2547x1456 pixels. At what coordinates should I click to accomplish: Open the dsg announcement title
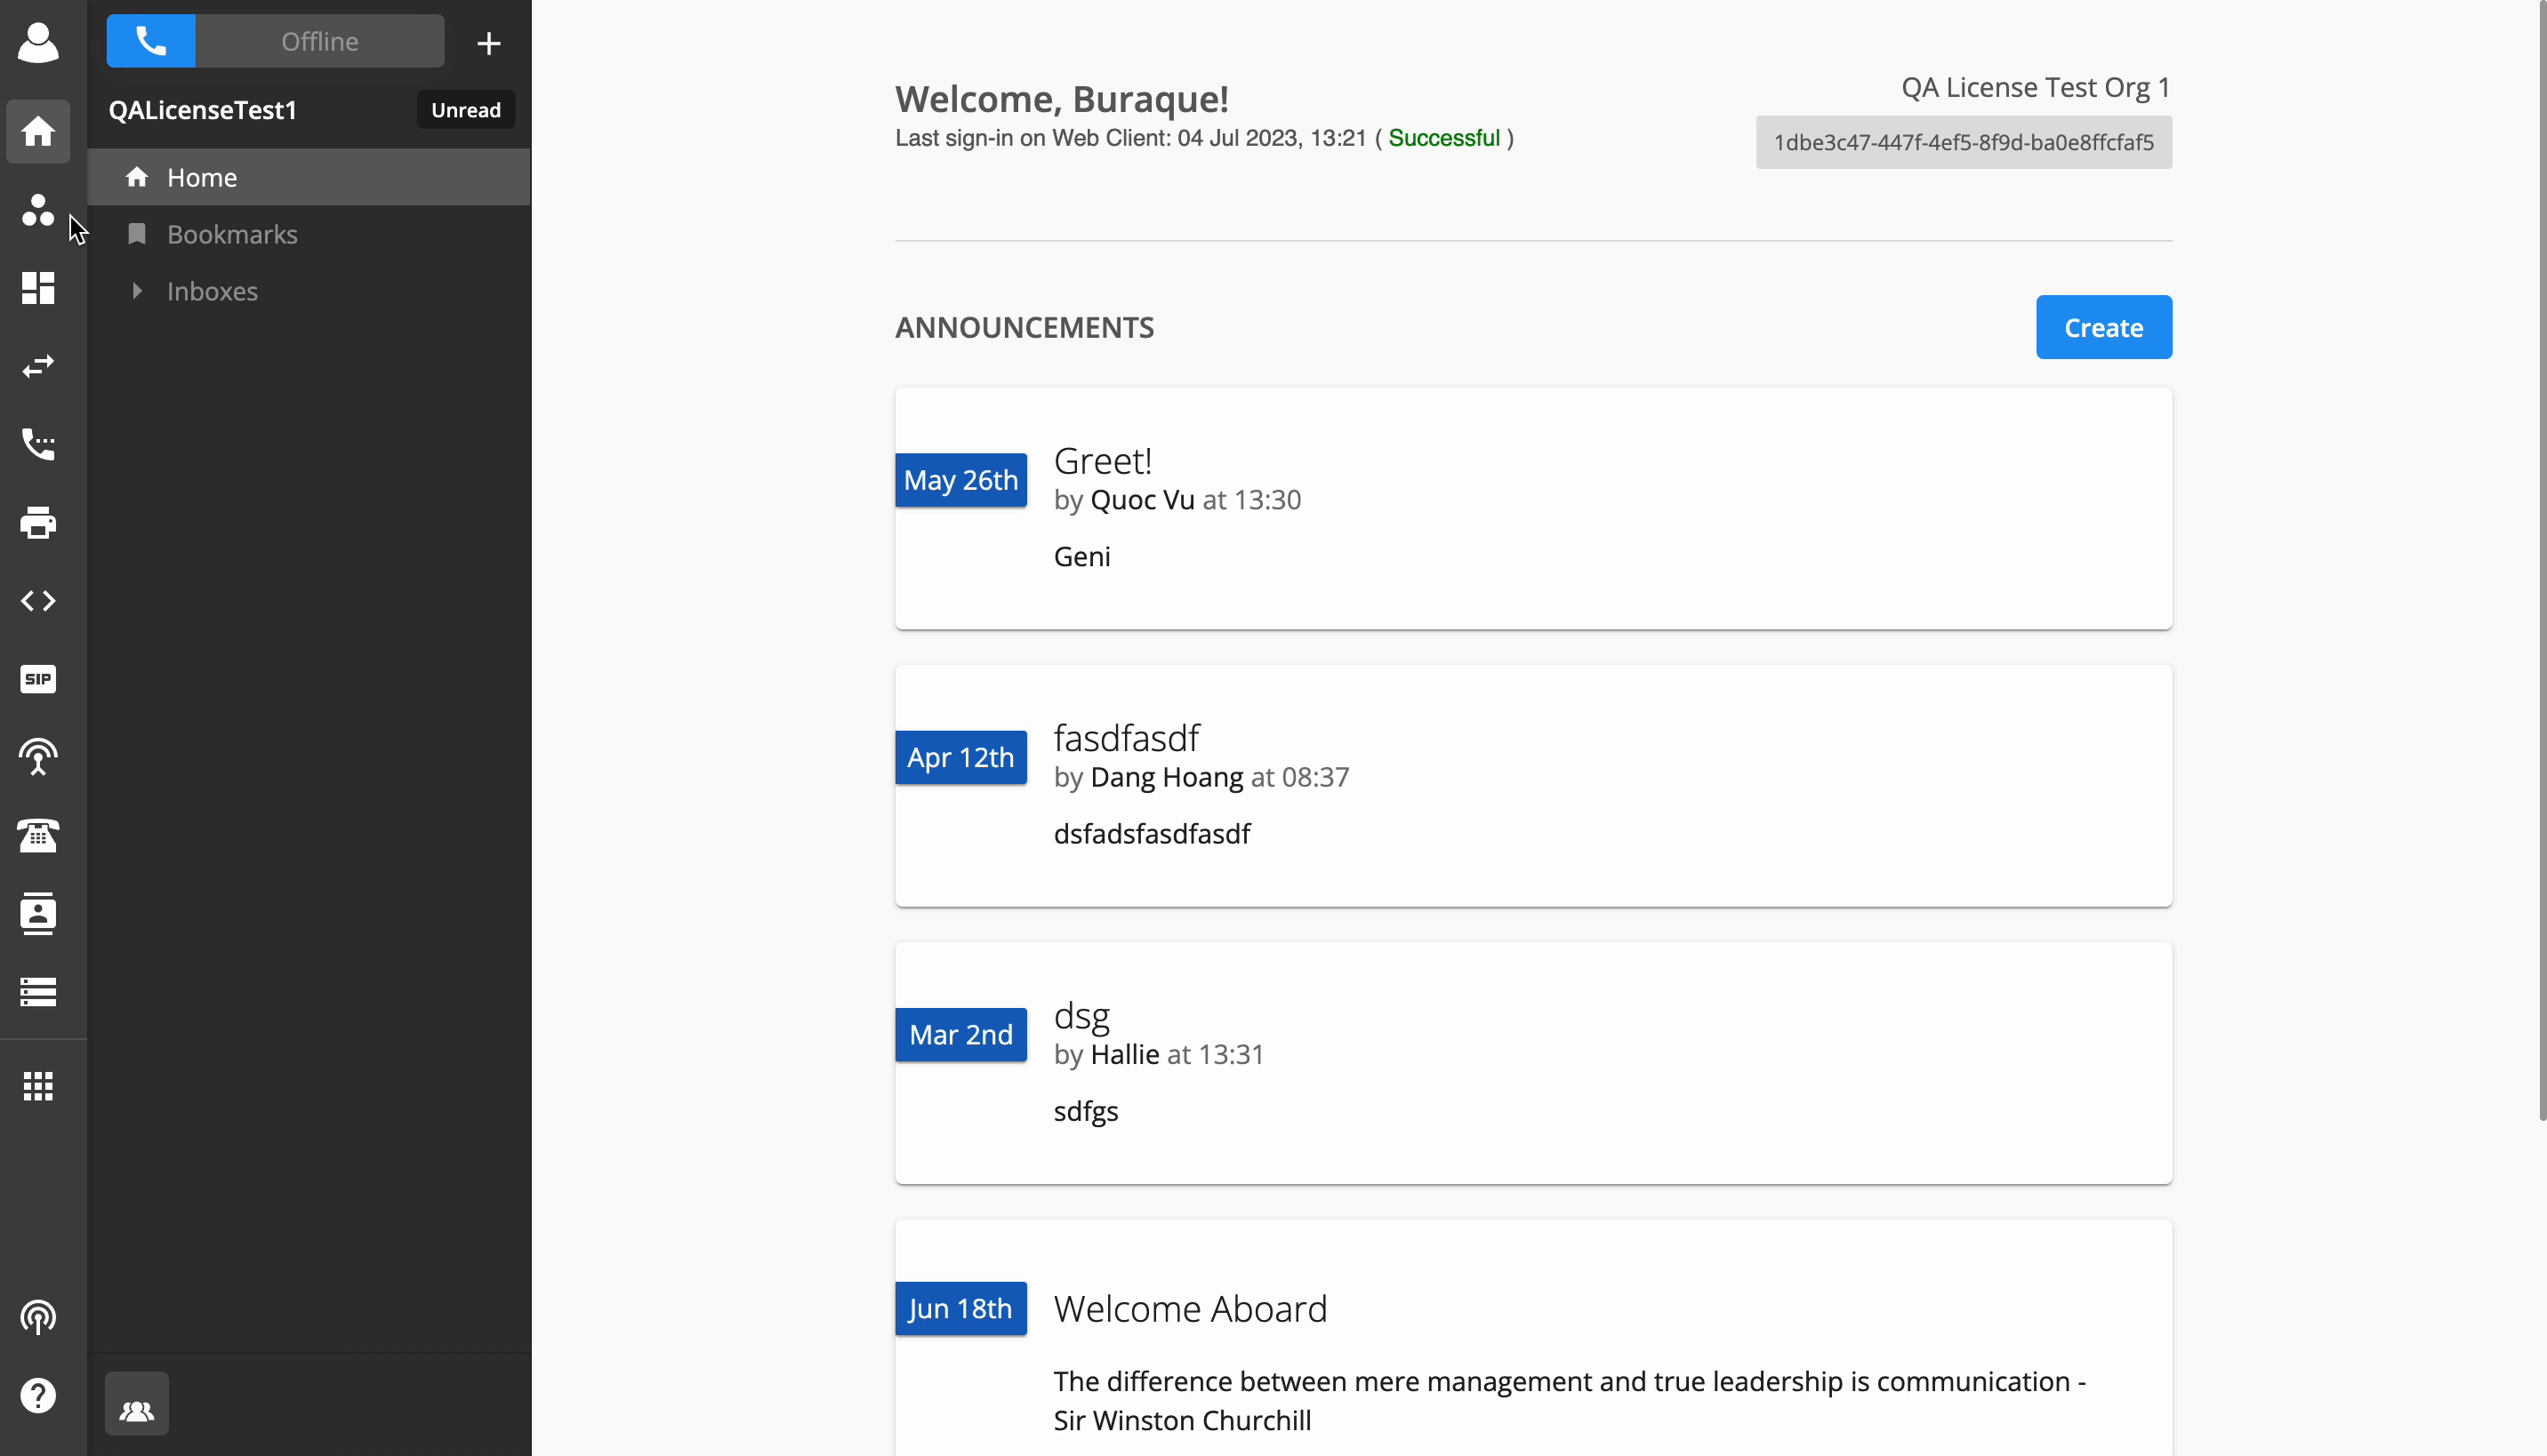[x=1081, y=1015]
